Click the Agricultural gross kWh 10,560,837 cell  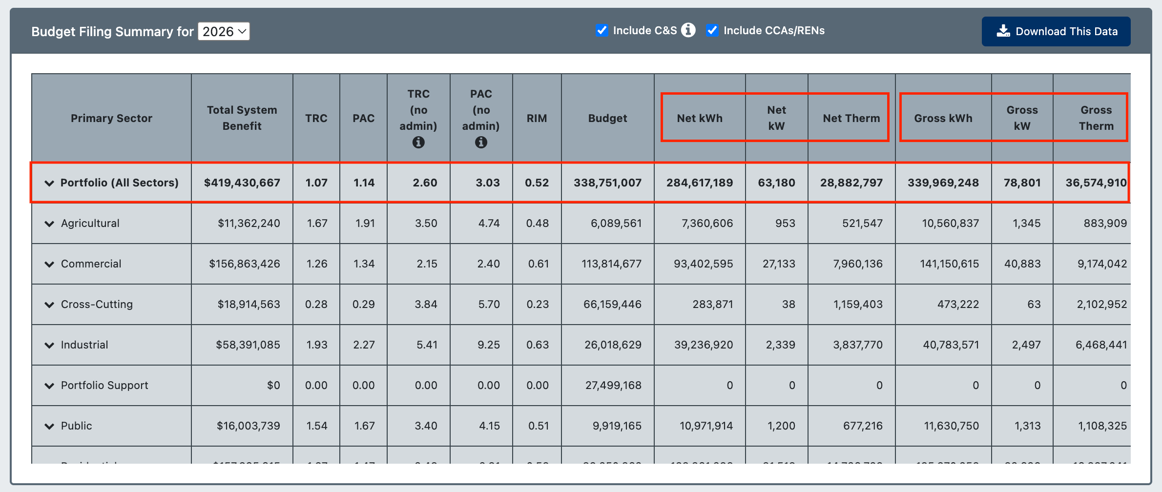click(x=943, y=223)
